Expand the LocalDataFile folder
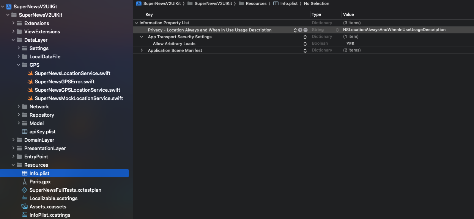Image resolution: width=474 pixels, height=219 pixels. tap(19, 56)
